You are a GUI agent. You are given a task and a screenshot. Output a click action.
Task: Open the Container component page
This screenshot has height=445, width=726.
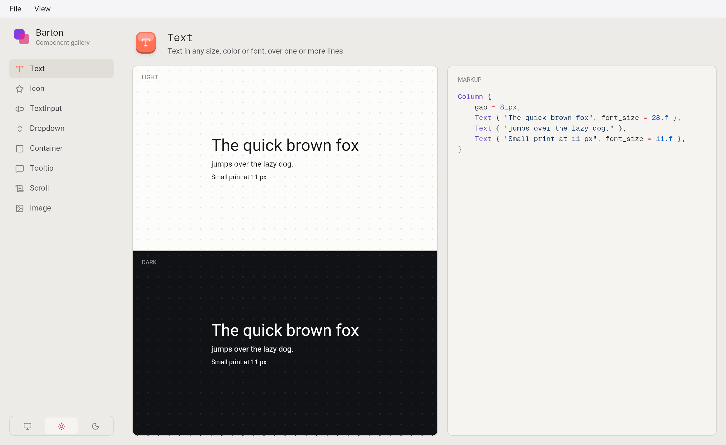coord(61,148)
